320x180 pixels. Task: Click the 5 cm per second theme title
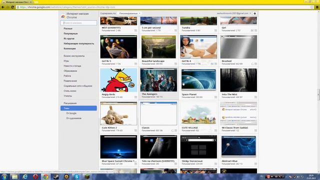click(x=151, y=27)
